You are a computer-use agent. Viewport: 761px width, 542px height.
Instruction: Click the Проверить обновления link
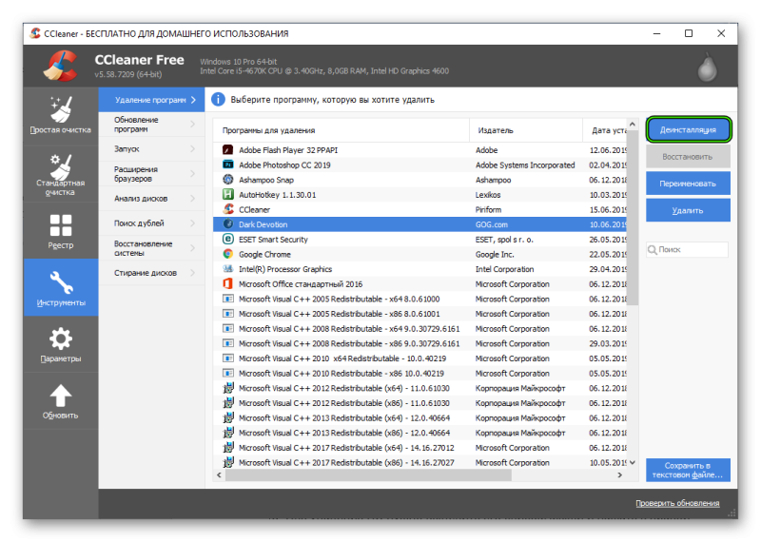point(677,503)
